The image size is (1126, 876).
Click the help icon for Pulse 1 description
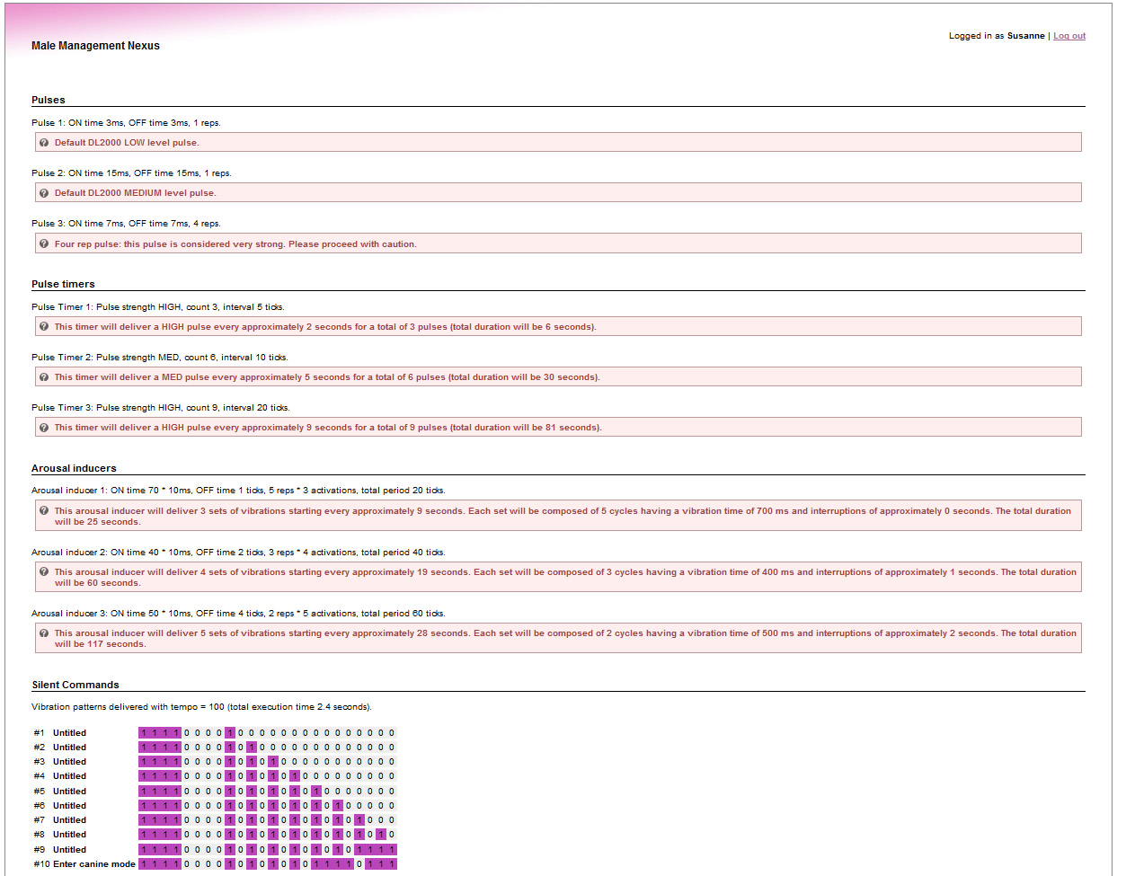coord(44,143)
